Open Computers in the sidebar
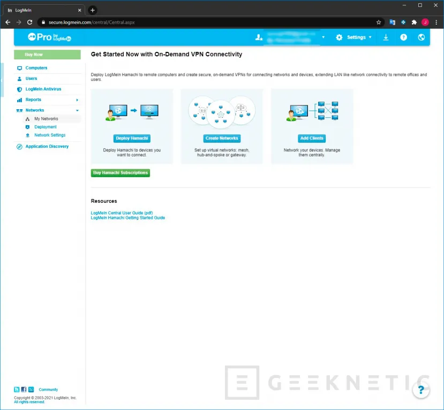 (36, 68)
